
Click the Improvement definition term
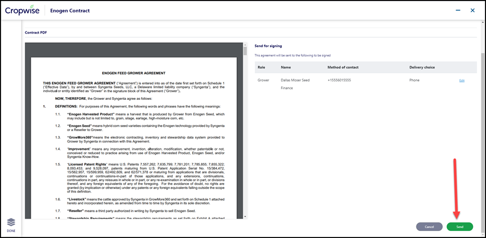(x=78, y=149)
